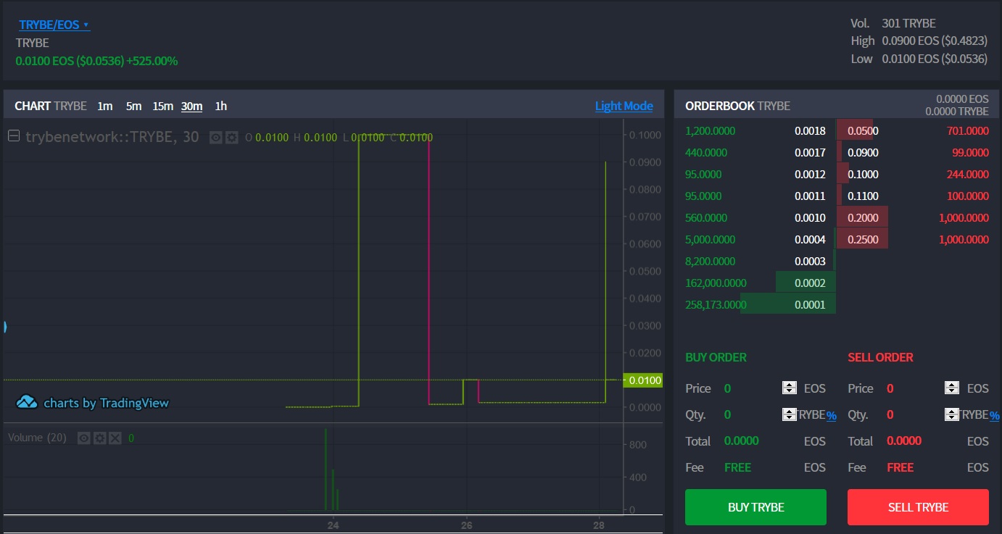Adjust the Buy Order Price stepper

coord(790,388)
